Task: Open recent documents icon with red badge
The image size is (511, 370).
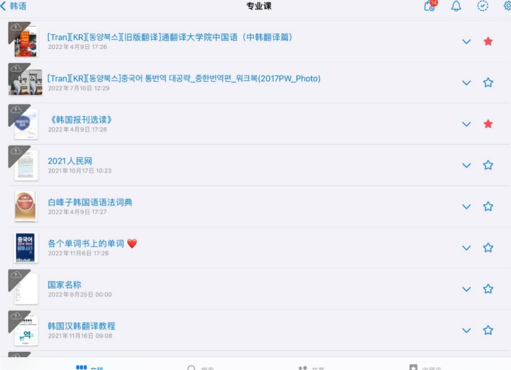Action: 430,5
